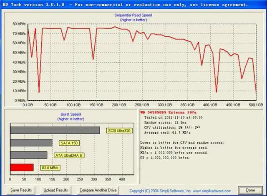Click the Save Results button
This screenshot has height=196, width=267.
[x=21, y=190]
